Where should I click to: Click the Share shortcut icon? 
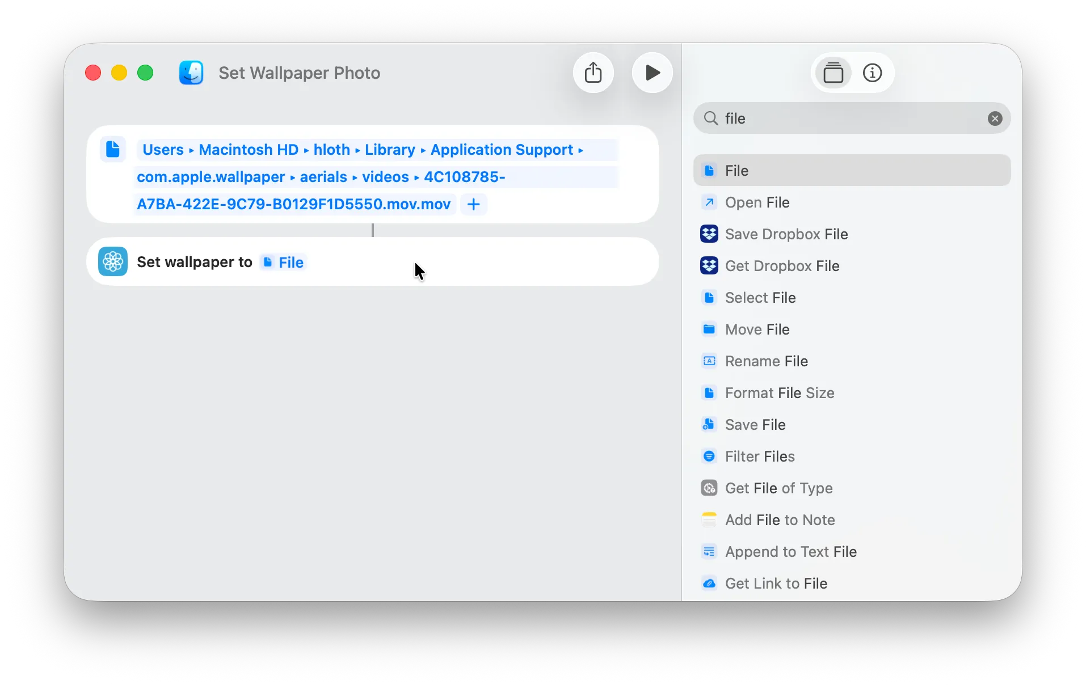593,73
